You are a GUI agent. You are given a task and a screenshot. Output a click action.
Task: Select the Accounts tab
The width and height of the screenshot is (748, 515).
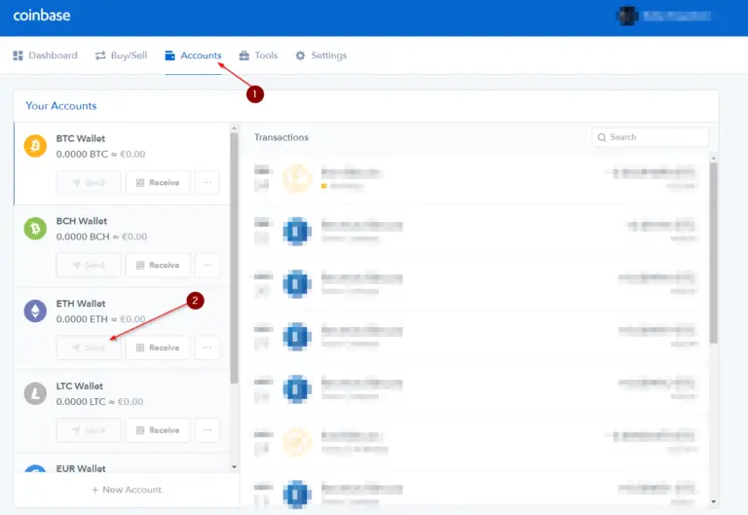(x=193, y=55)
